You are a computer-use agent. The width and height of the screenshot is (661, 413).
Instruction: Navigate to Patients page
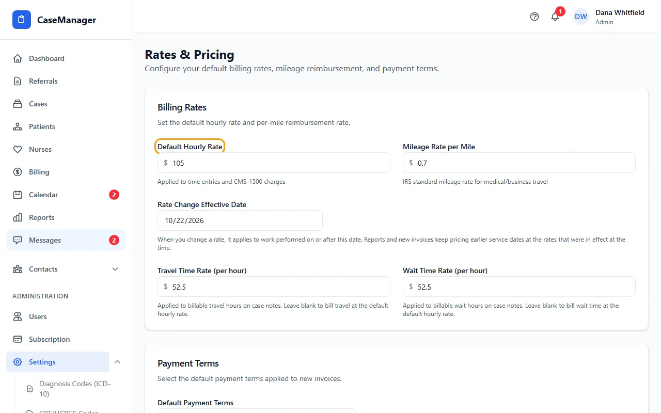click(66, 126)
